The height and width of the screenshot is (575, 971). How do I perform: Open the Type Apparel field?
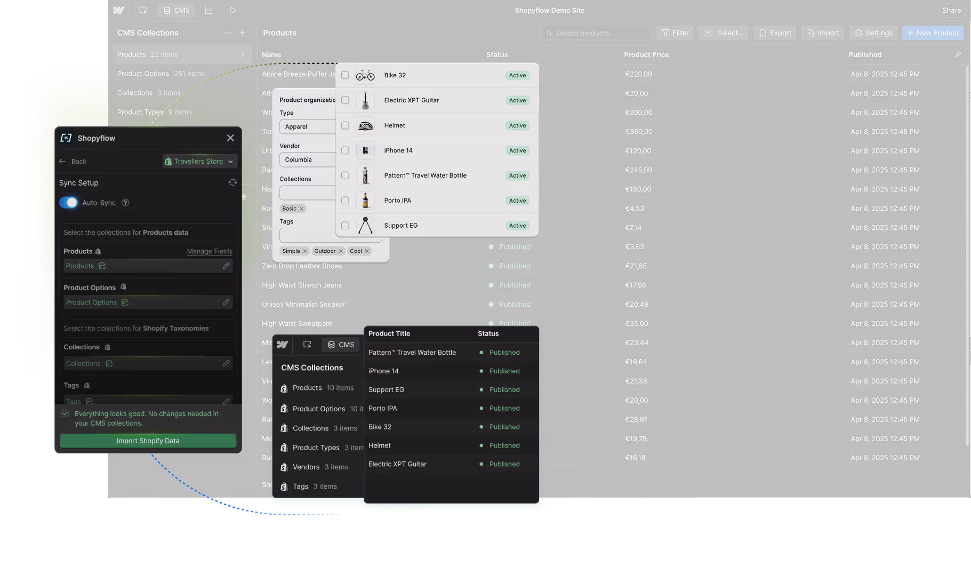pyautogui.click(x=308, y=126)
